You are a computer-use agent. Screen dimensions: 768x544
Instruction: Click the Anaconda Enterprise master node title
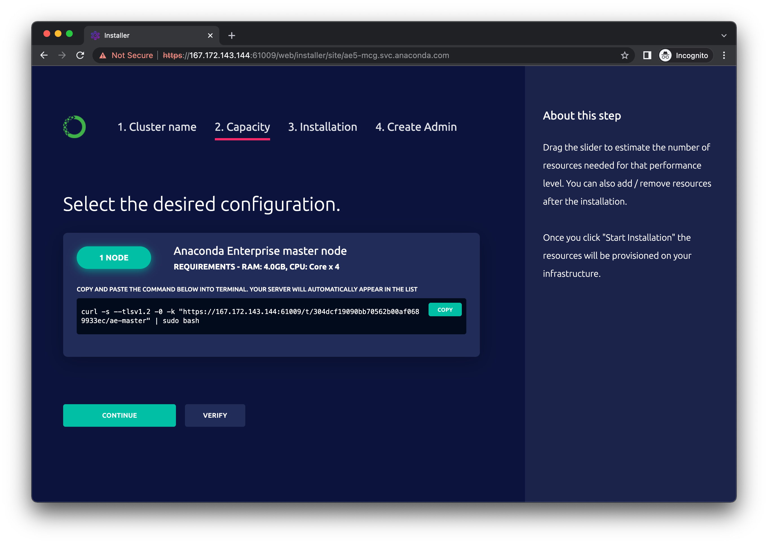point(260,251)
